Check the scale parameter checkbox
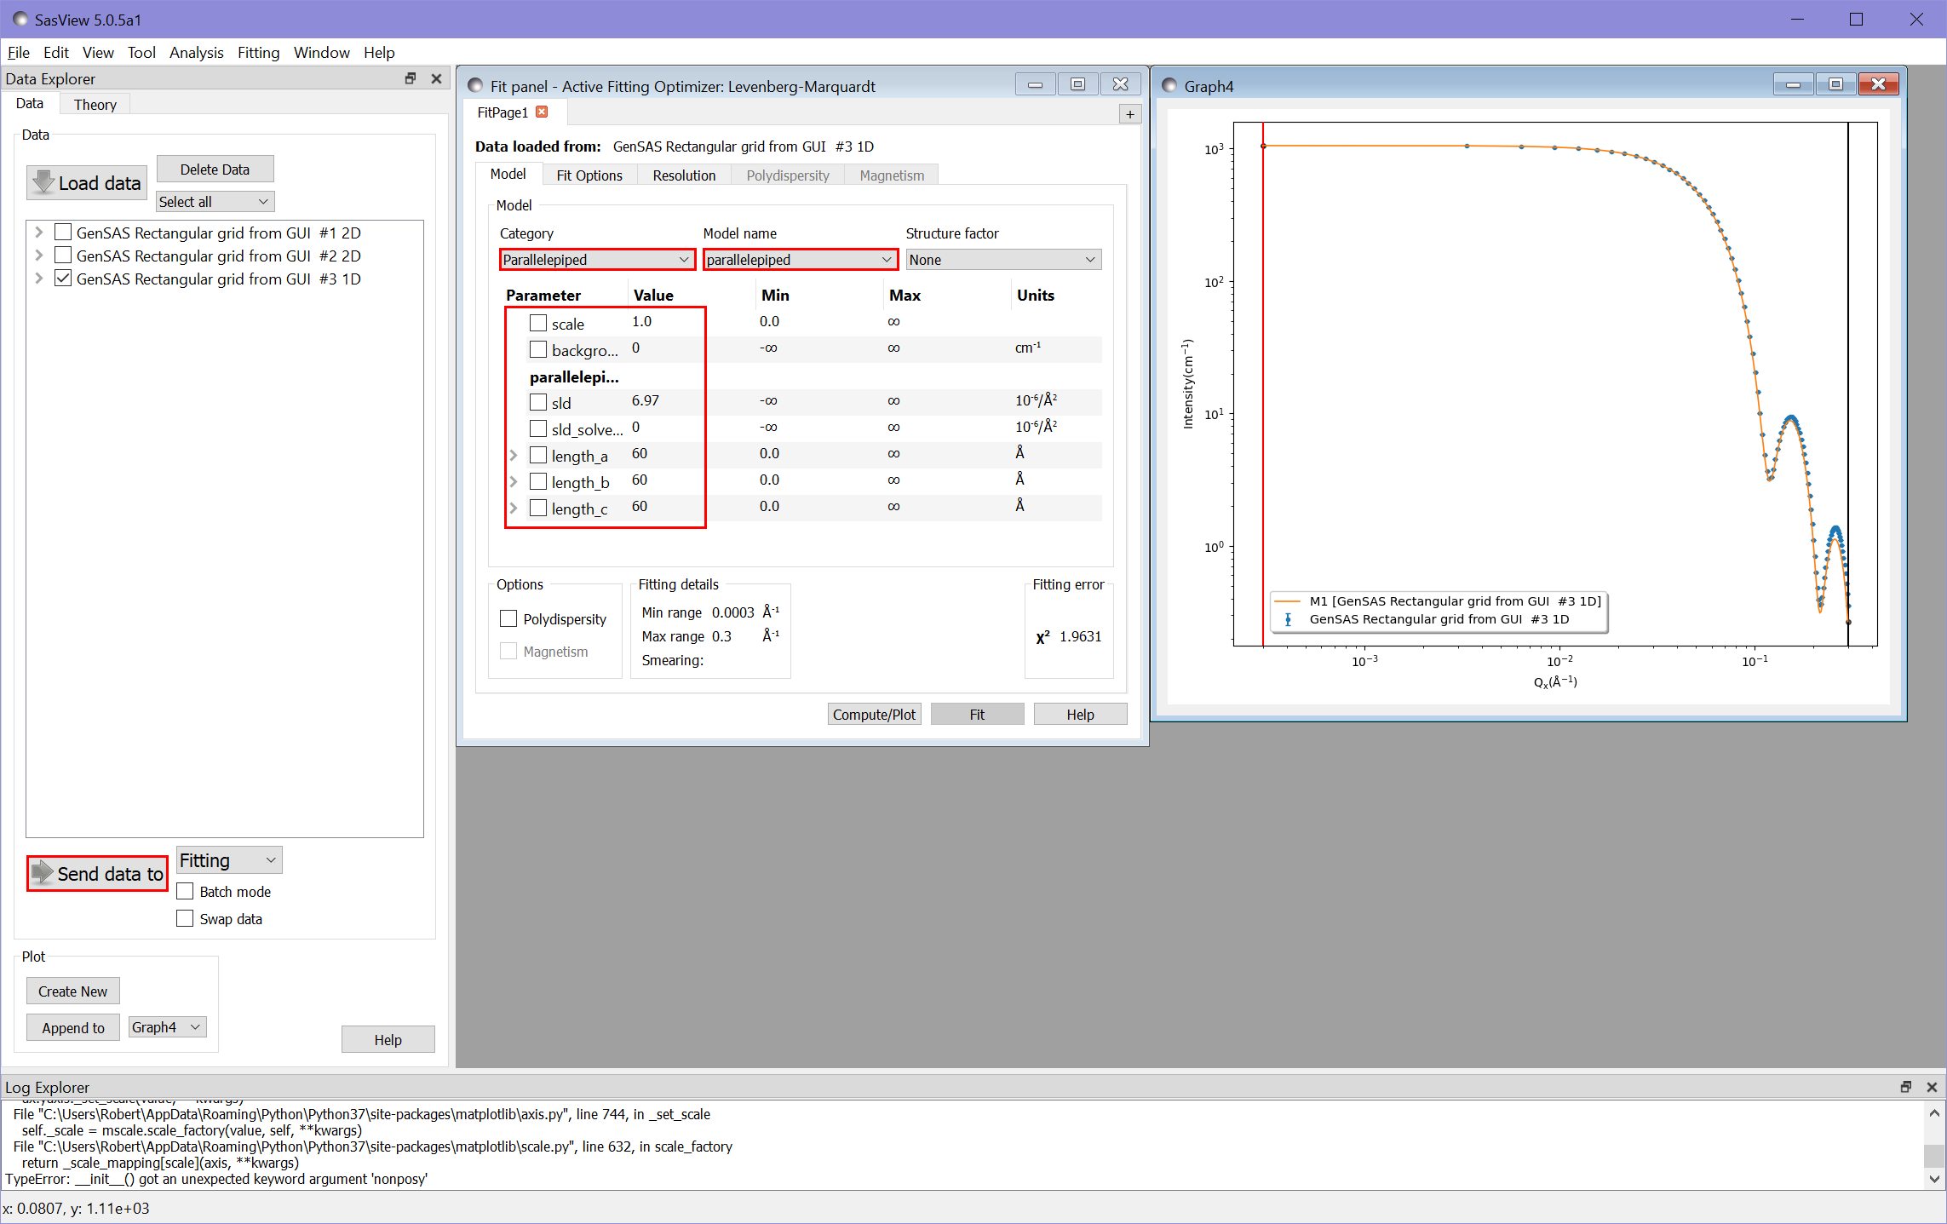Viewport: 1947px width, 1224px height. [x=537, y=323]
